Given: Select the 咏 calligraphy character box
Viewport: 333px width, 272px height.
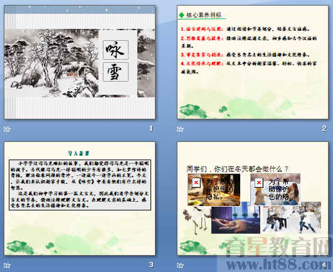Looking at the screenshot, I should coord(115,50).
